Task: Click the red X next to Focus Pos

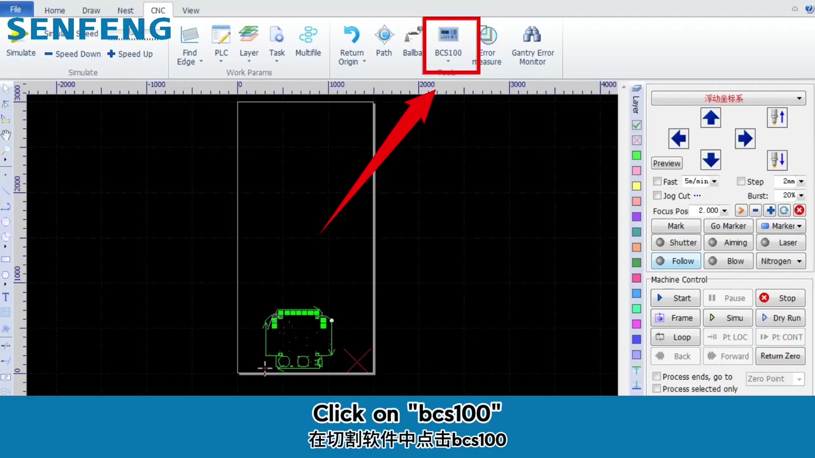Action: [x=799, y=211]
